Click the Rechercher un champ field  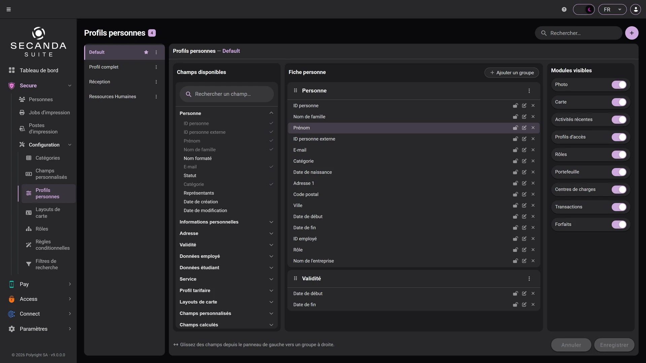(226, 94)
